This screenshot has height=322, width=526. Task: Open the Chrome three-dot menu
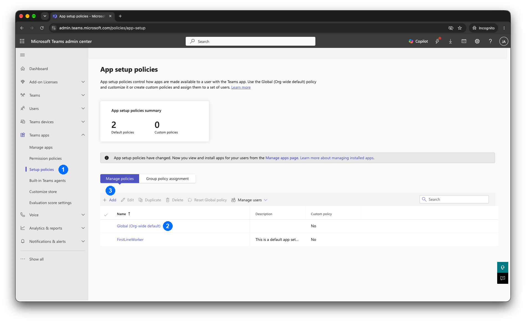click(x=504, y=28)
